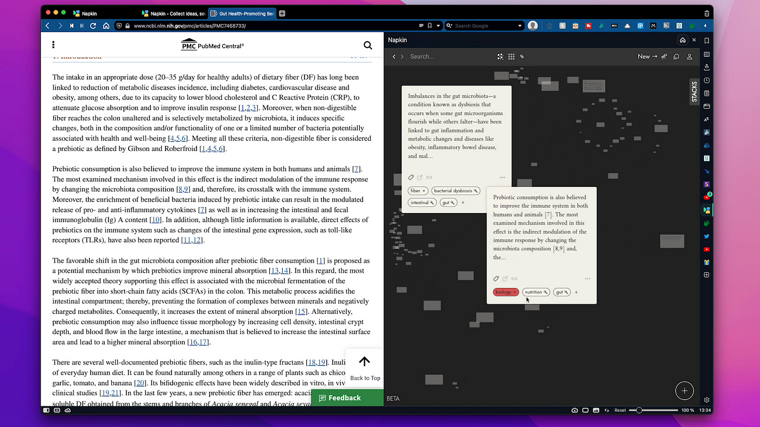This screenshot has width=760, height=427.
Task: Open the PubMed Central search magnifier
Action: tap(368, 46)
